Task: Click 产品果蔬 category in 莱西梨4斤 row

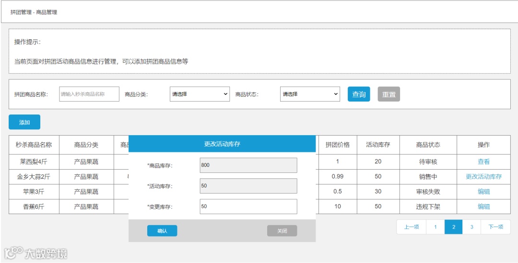Action: point(86,162)
